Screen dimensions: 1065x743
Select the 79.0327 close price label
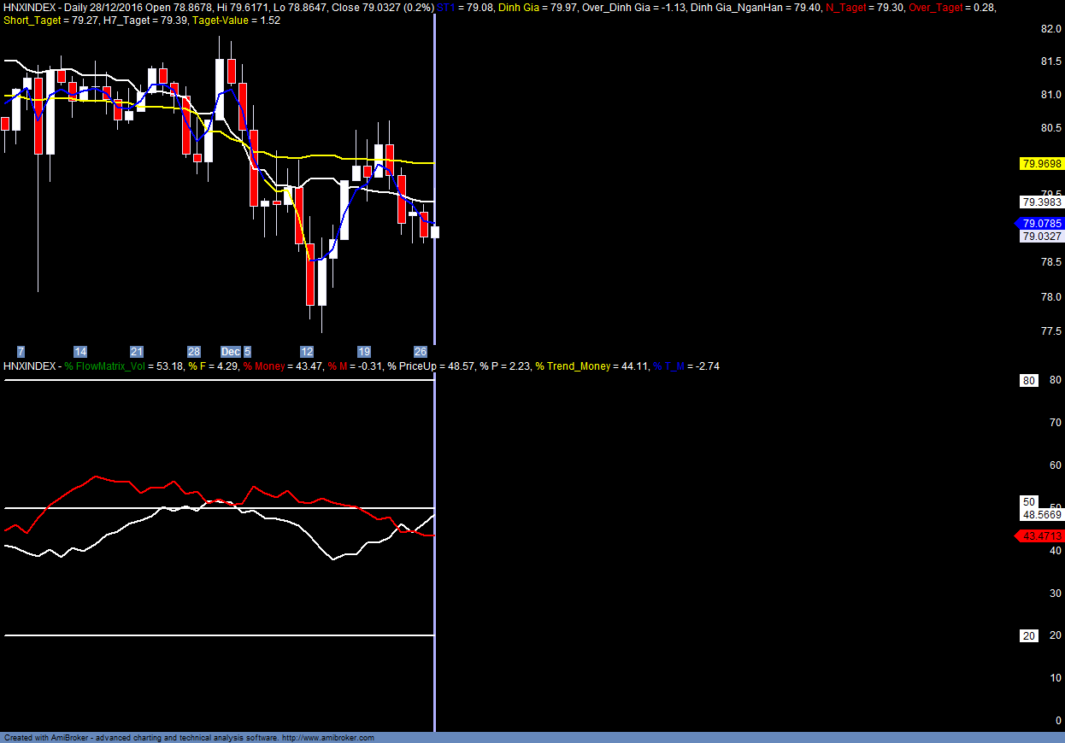pyautogui.click(x=1041, y=237)
